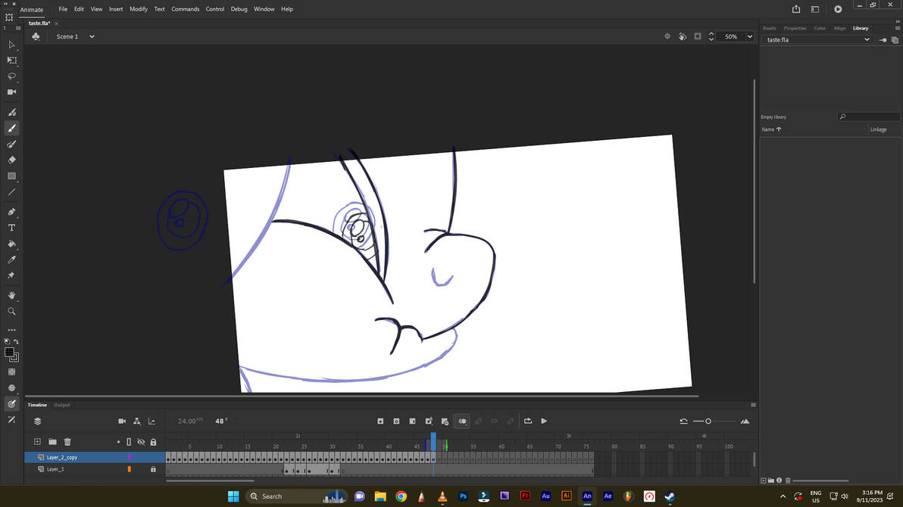Select the Line tool
This screenshot has height=507, width=903.
[11, 192]
